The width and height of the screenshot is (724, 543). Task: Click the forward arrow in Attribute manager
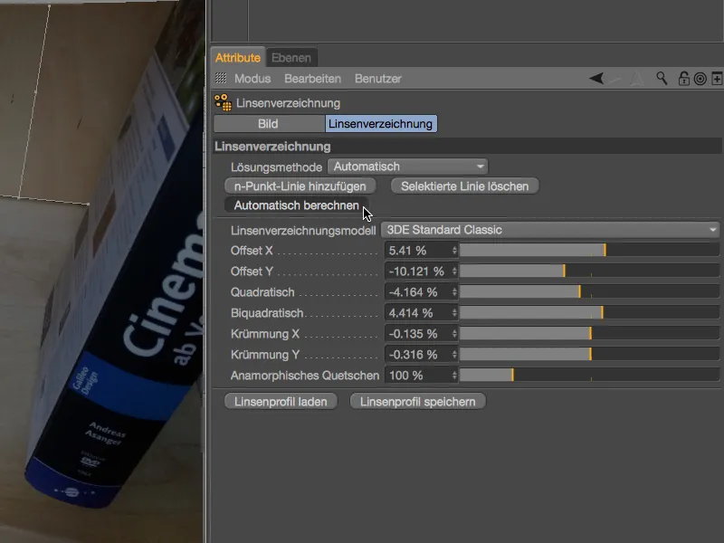pyautogui.click(x=615, y=79)
